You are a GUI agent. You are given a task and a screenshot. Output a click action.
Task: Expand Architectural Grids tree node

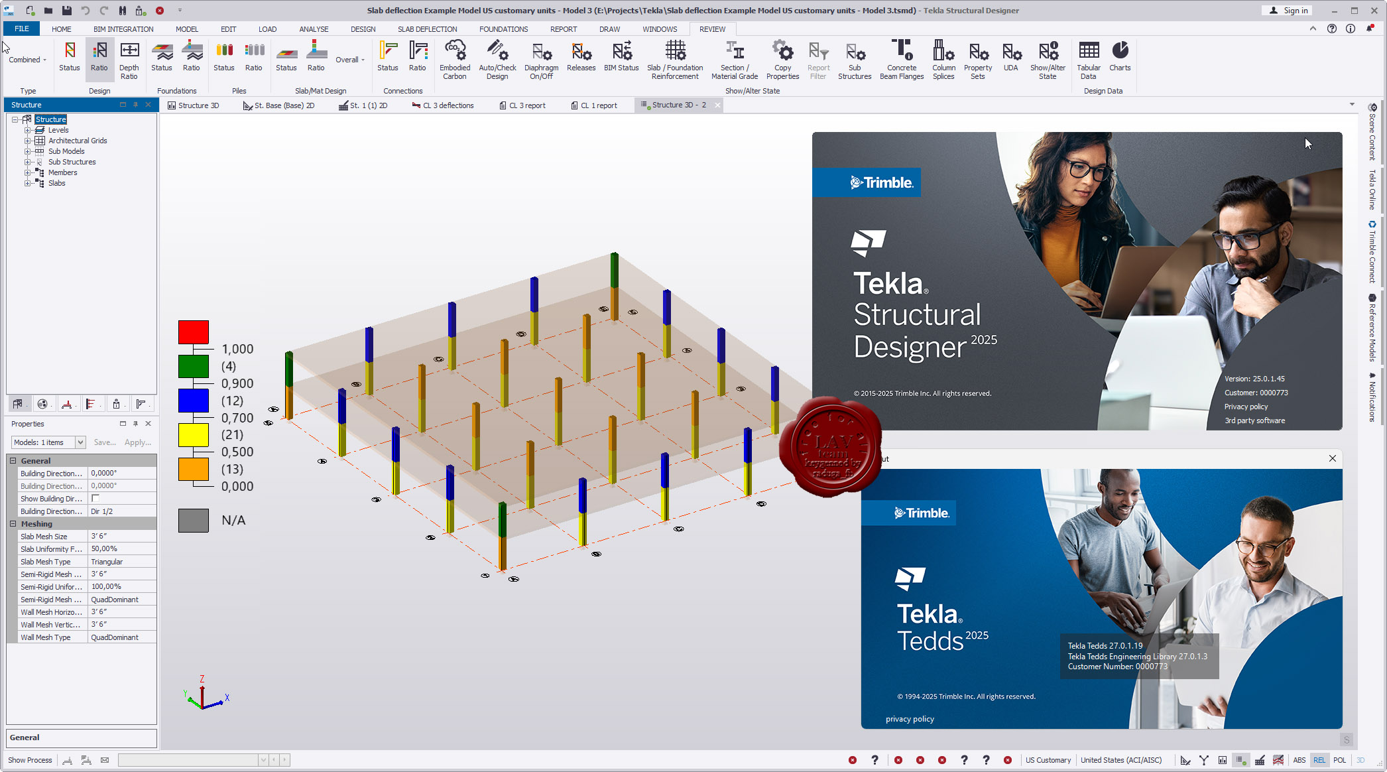coord(28,141)
